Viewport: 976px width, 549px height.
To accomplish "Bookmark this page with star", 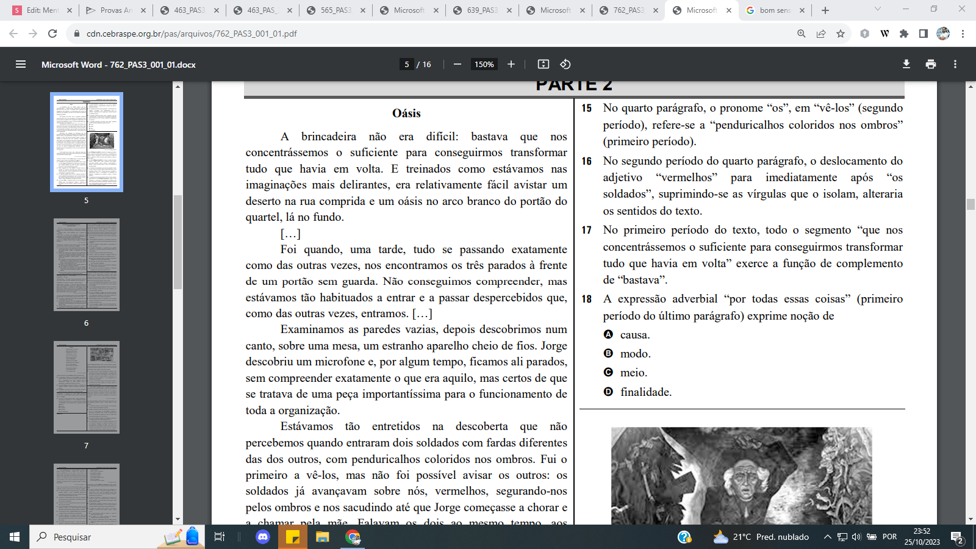I will (841, 34).
